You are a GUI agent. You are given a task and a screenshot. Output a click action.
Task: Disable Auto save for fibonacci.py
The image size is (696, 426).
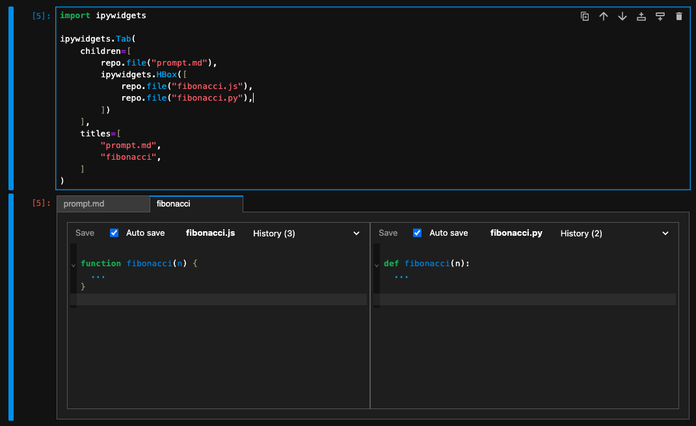(x=417, y=232)
